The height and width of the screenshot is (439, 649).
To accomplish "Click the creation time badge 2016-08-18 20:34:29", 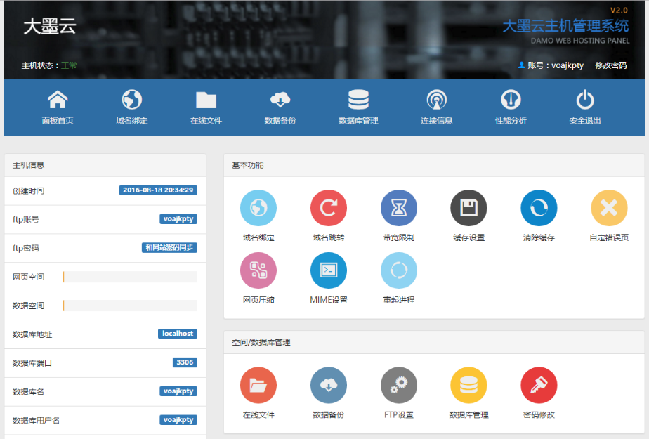I will [158, 190].
